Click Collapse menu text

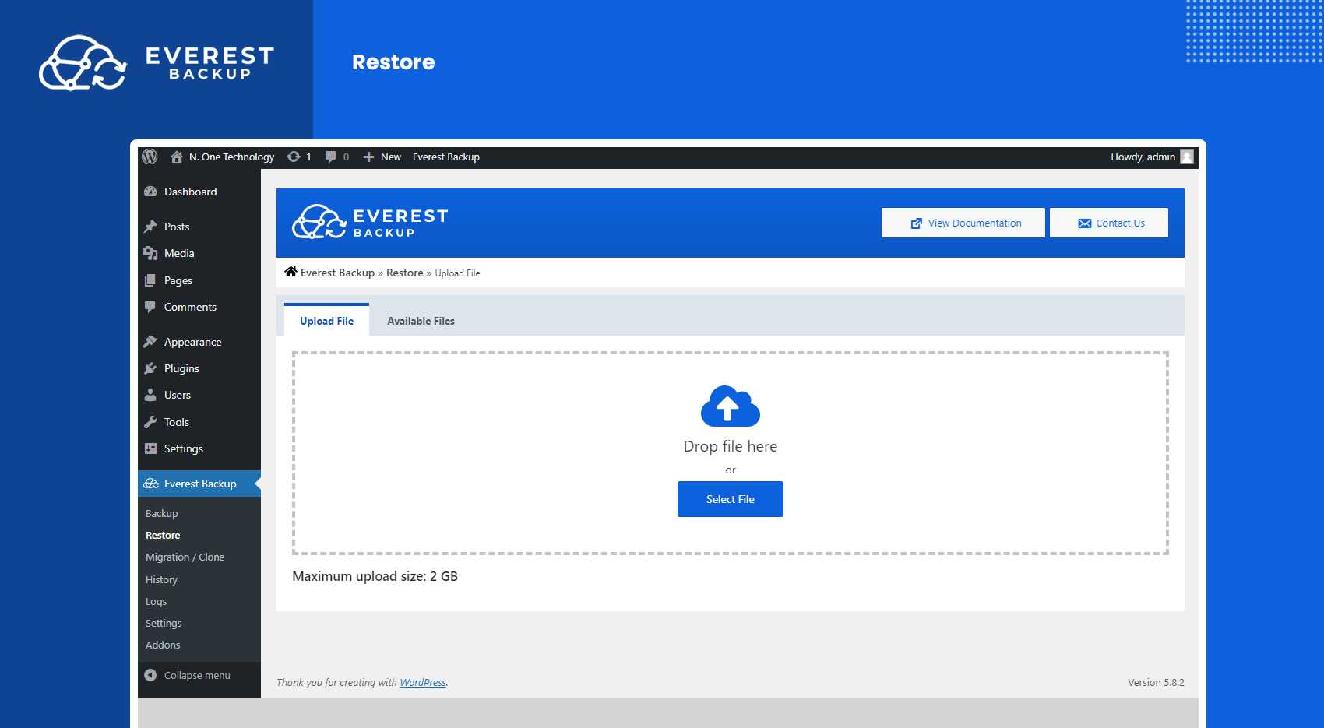(x=197, y=675)
